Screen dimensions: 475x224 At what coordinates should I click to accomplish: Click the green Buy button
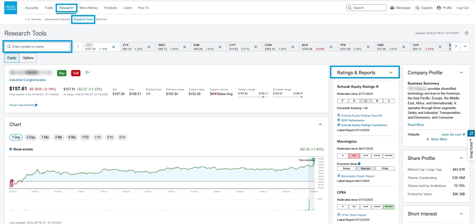point(61,73)
